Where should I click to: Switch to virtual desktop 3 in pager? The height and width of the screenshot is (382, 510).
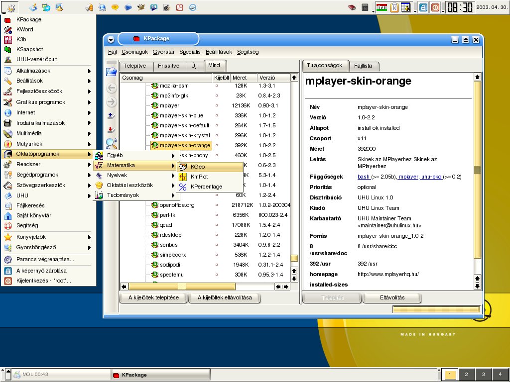(483, 375)
